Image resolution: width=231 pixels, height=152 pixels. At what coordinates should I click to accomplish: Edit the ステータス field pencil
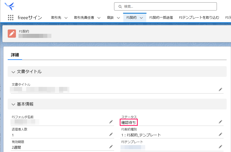220,122
